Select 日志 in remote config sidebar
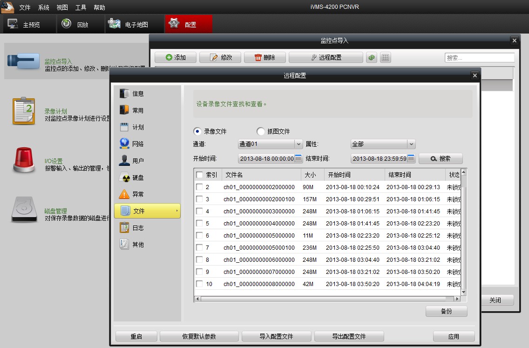The height and width of the screenshot is (348, 529). (147, 228)
